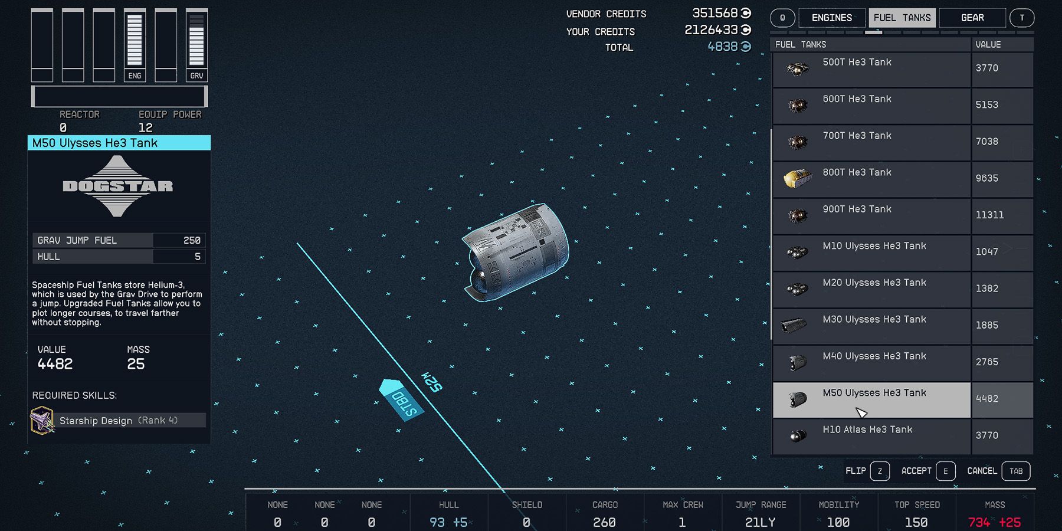Click the Starship Design skill icon
The width and height of the screenshot is (1062, 531).
click(42, 420)
